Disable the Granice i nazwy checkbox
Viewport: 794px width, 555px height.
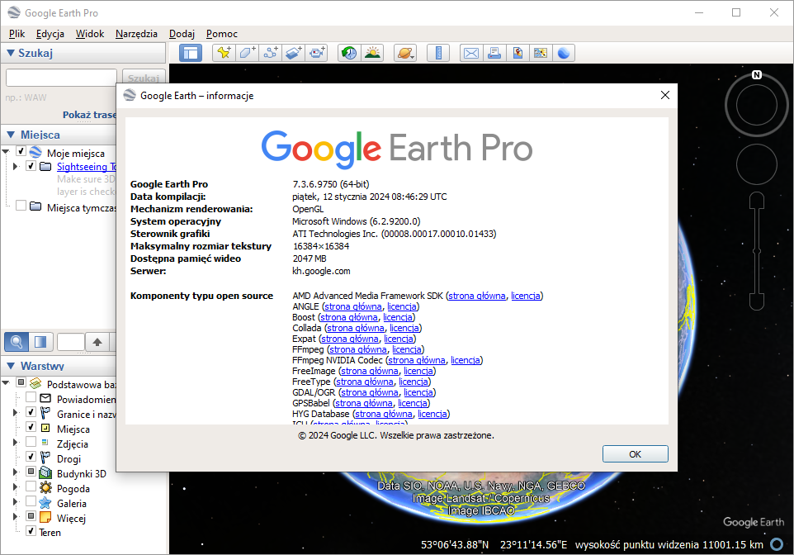click(31, 411)
